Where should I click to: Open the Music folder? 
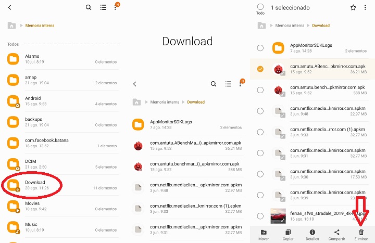tap(62, 227)
